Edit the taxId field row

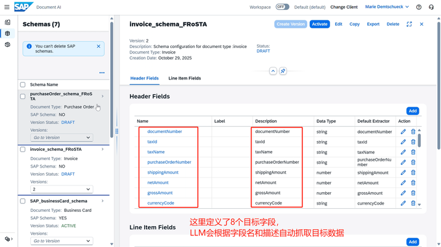click(403, 142)
